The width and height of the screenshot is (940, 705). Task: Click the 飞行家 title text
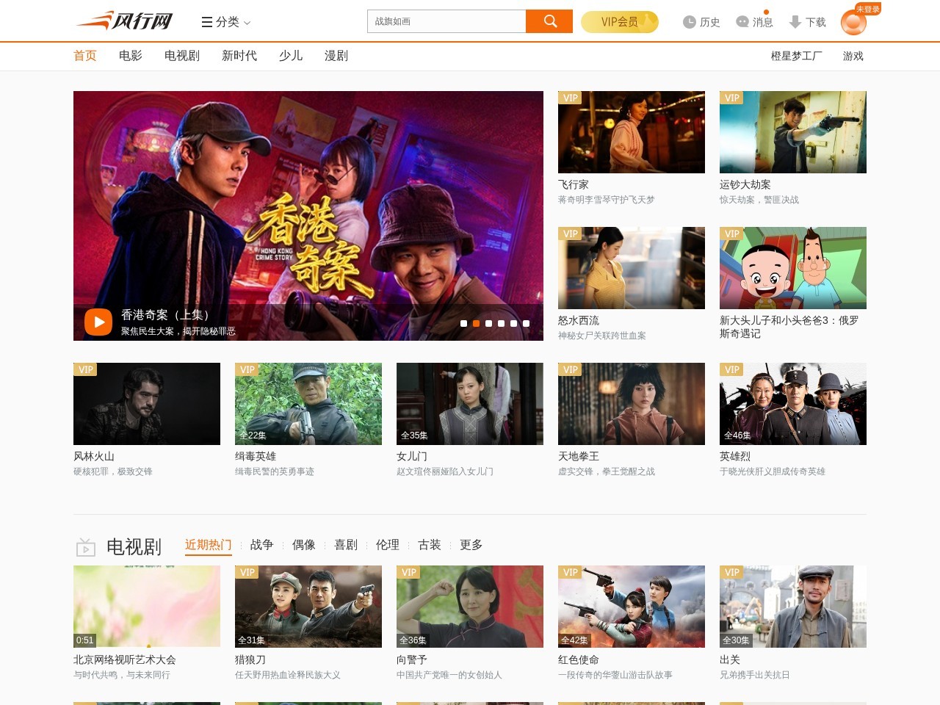tap(574, 185)
